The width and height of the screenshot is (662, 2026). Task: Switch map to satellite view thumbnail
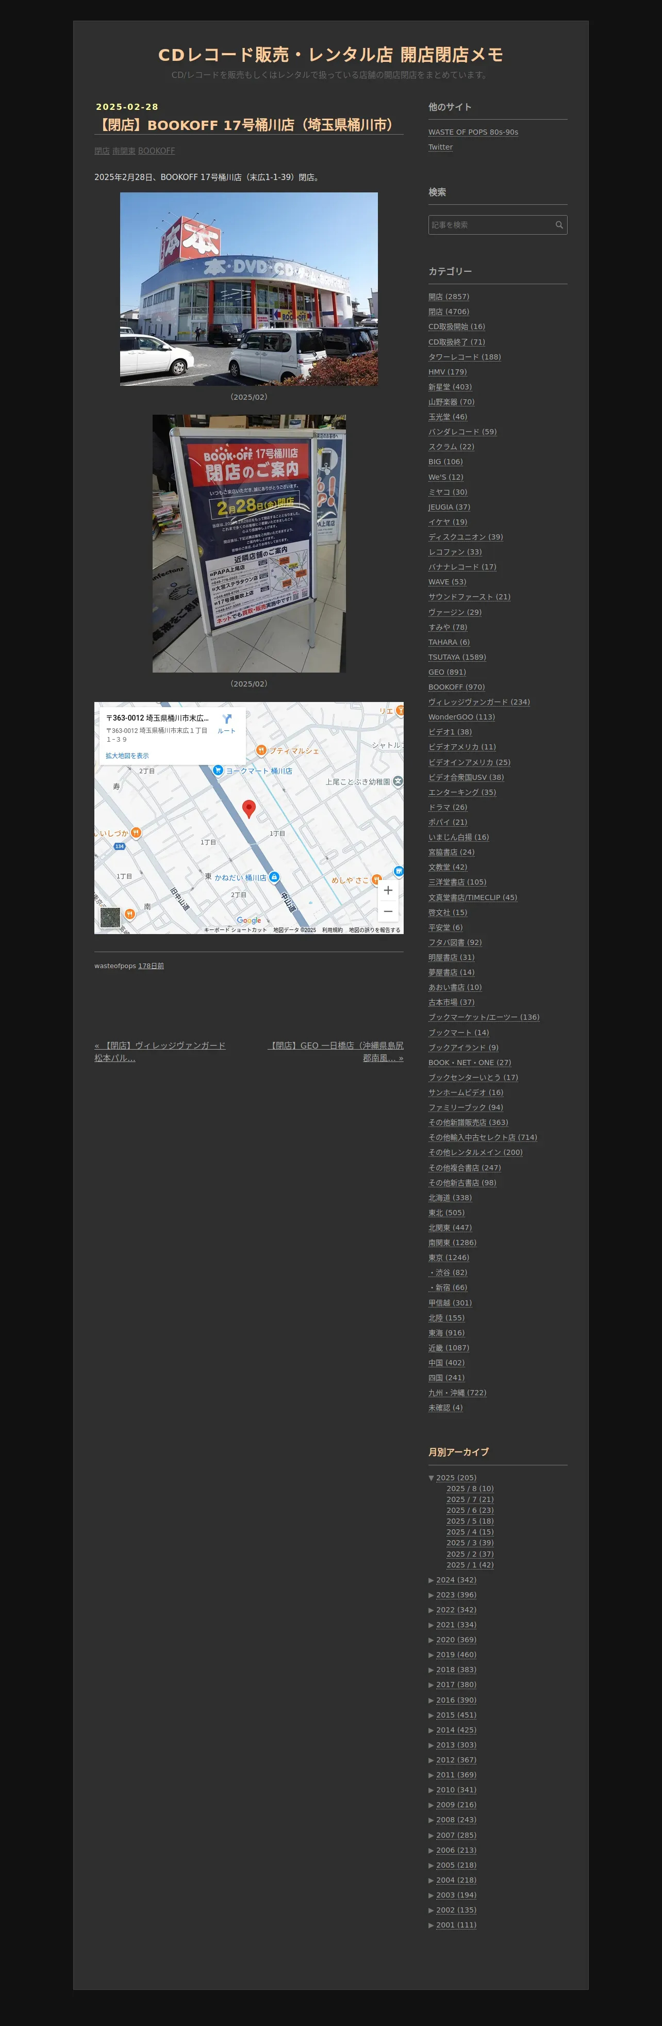110,917
